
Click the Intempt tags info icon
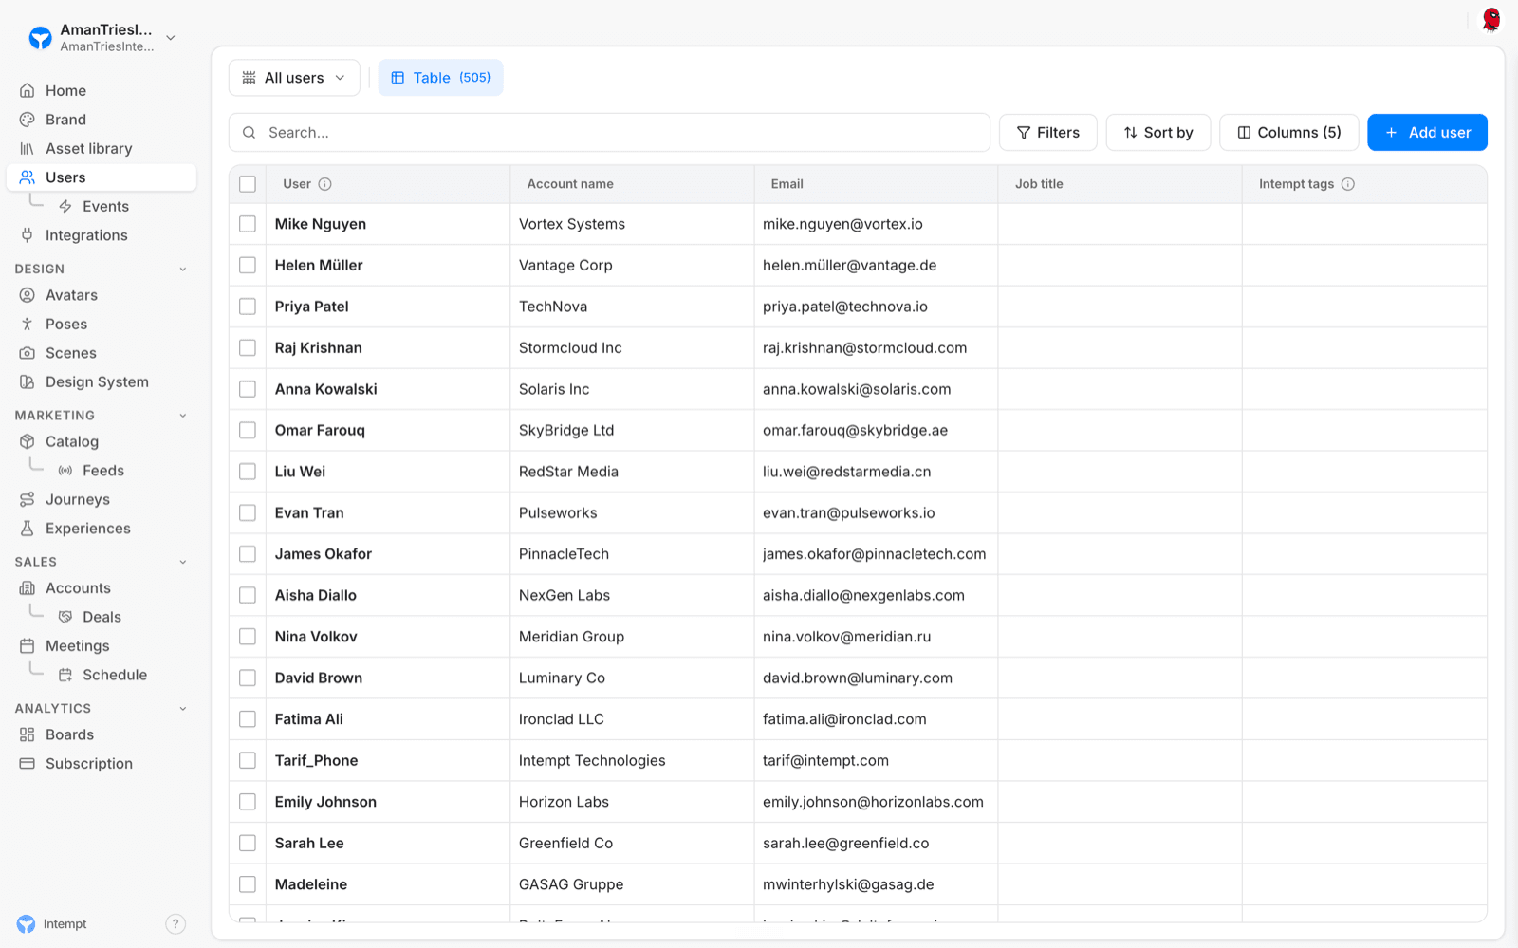click(1348, 184)
